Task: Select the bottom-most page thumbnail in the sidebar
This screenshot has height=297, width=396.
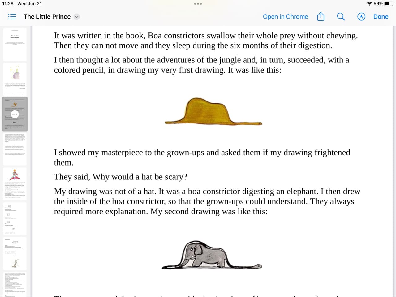Action: click(x=15, y=285)
